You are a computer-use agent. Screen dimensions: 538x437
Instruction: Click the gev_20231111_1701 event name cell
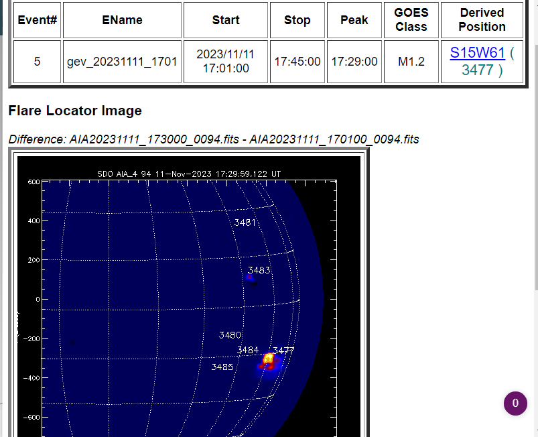point(122,62)
